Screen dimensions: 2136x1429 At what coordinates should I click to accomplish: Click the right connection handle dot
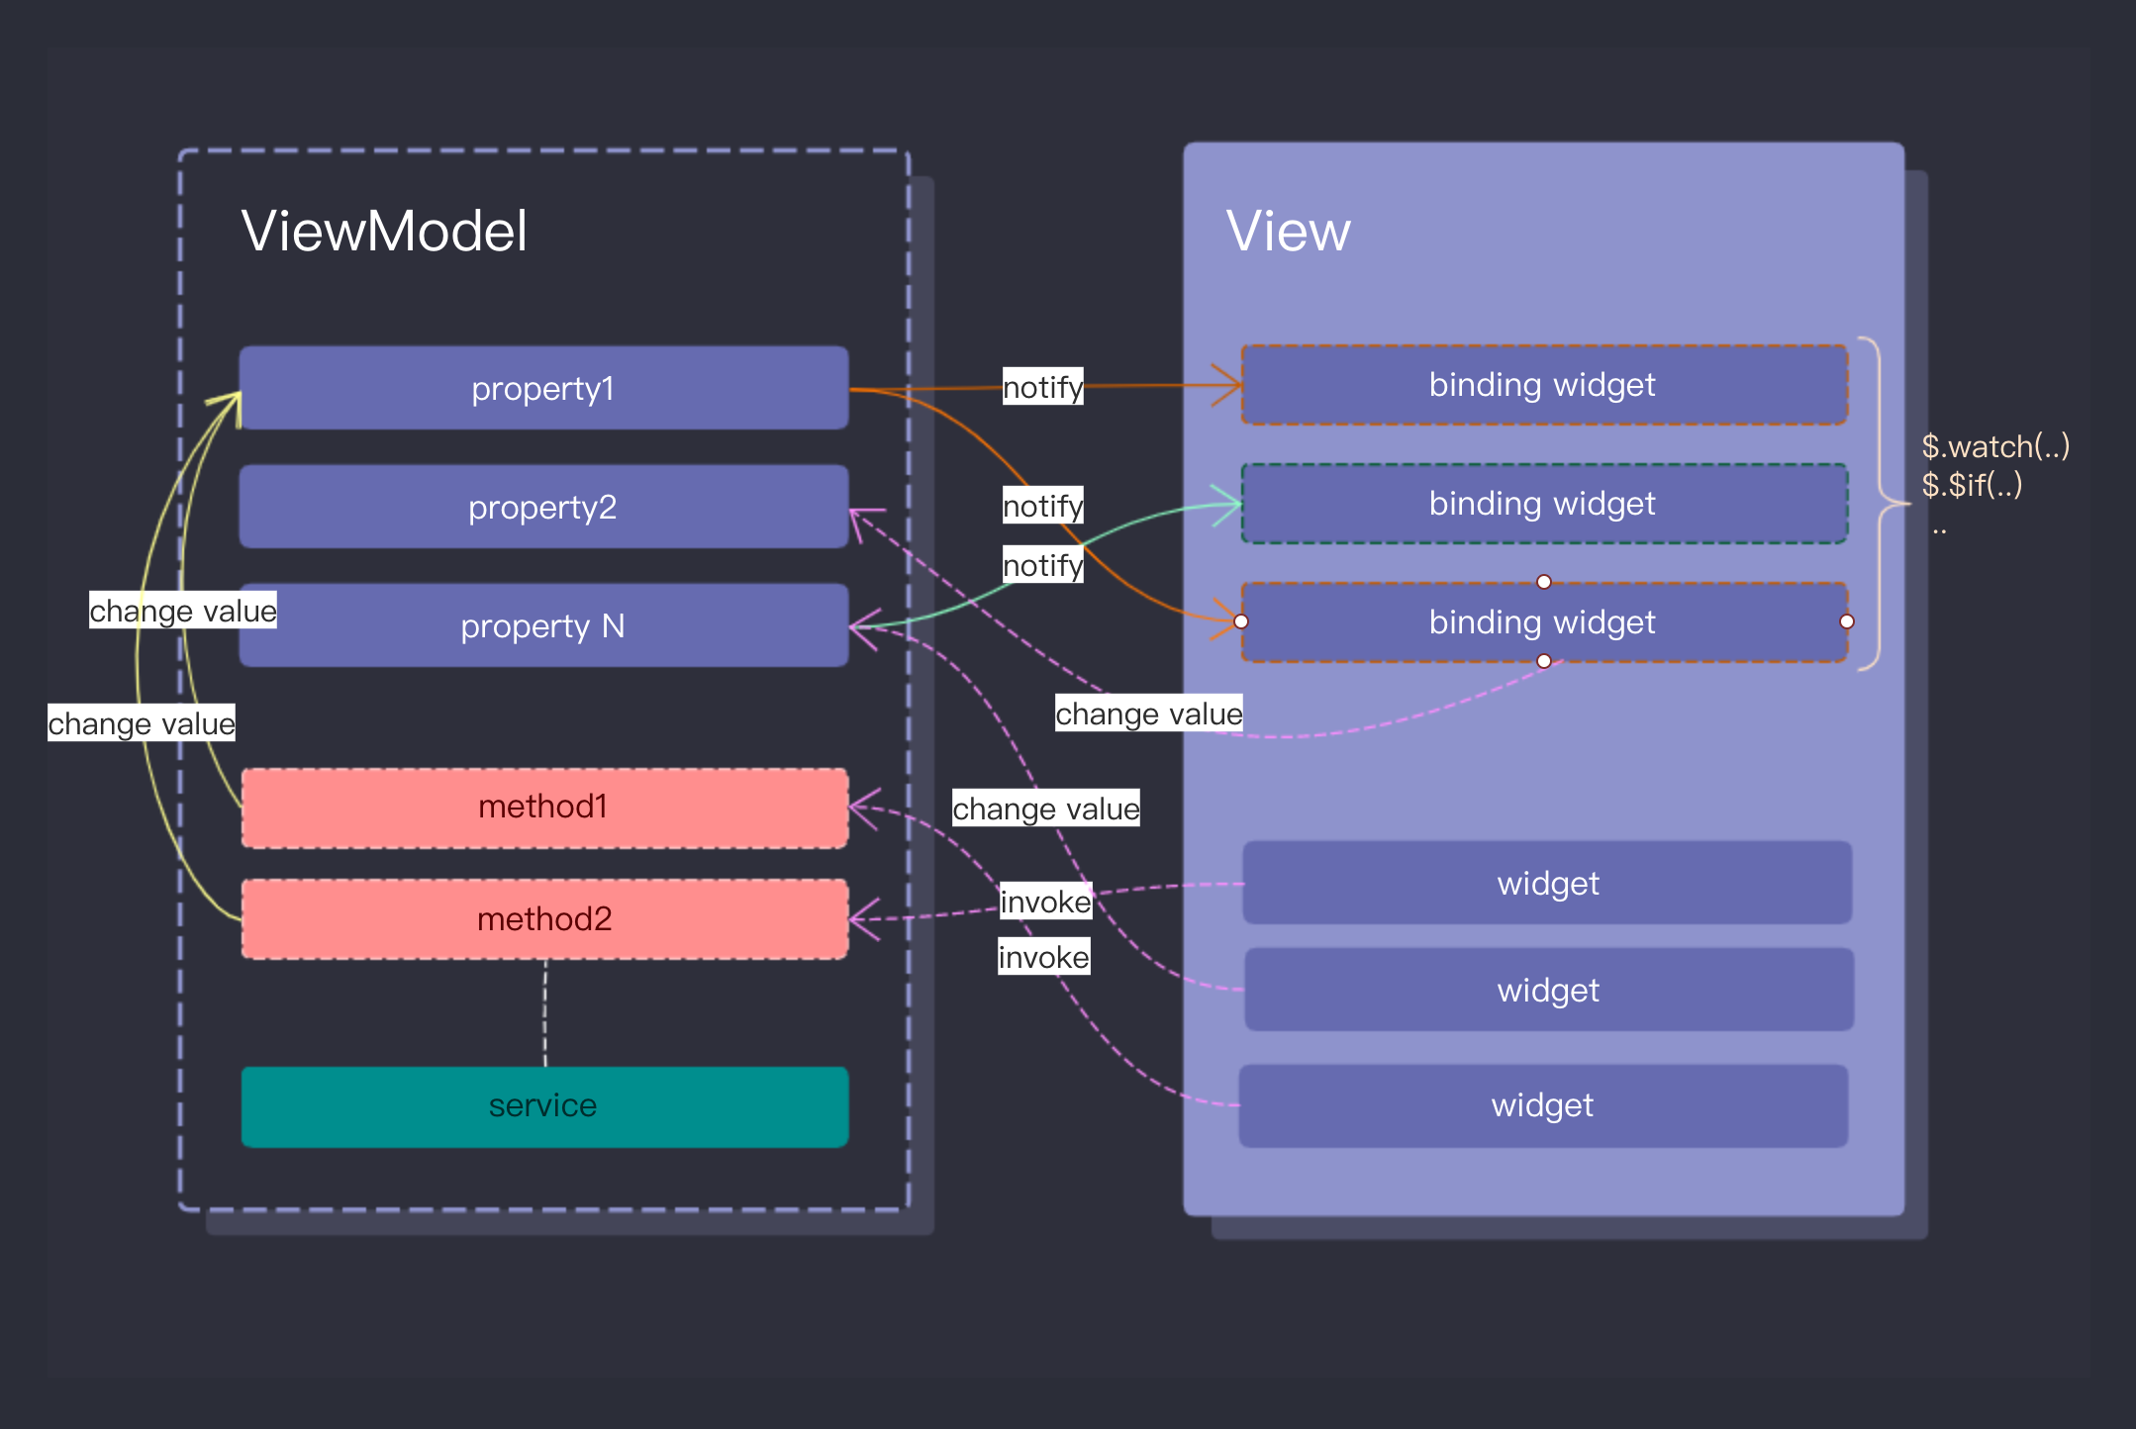click(1846, 621)
